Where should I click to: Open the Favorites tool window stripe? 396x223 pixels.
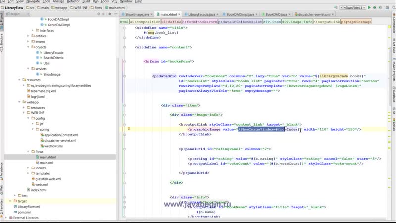2,208
